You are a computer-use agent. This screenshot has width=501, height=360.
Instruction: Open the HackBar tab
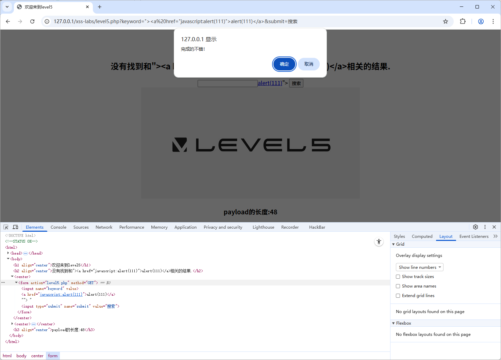click(x=317, y=227)
